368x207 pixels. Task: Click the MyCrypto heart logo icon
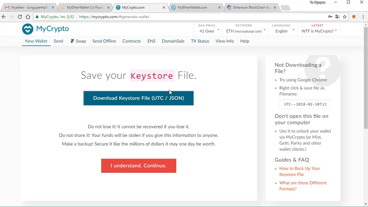[x=28, y=29]
